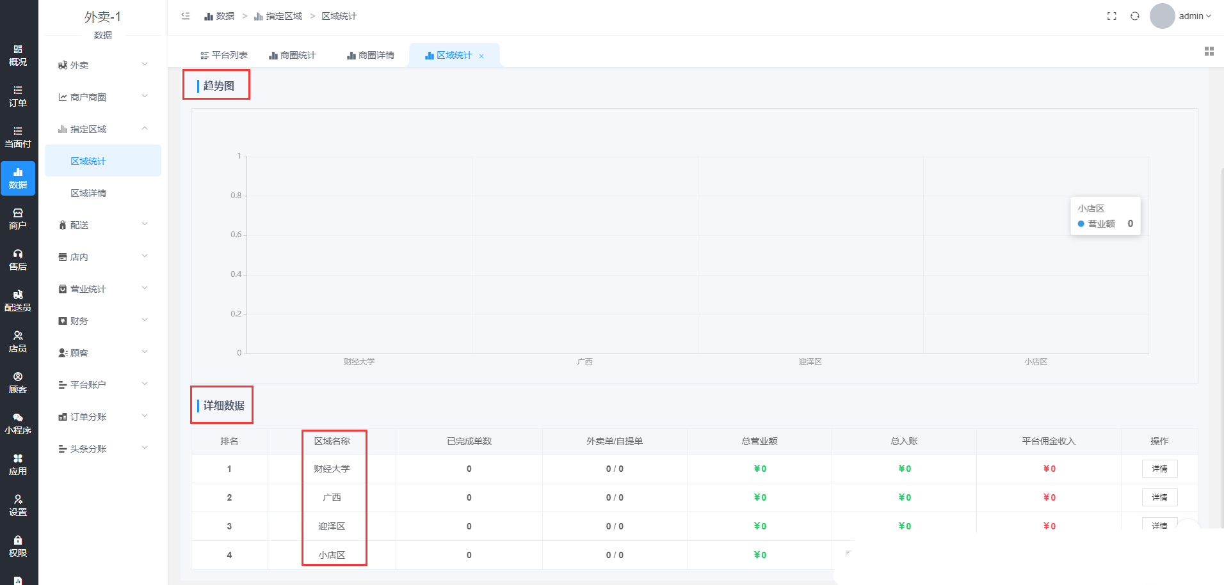Click 详情 button for 财经大学 row

[1159, 469]
